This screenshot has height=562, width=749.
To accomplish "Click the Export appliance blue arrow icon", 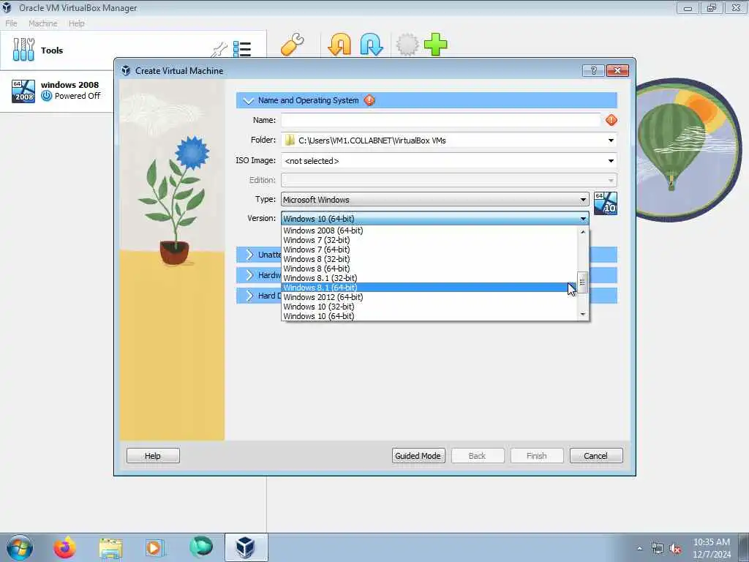I will [372, 45].
